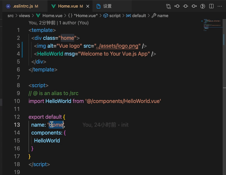The image size is (226, 175).
Task: Click the class value "home" on line 2
Action: (67, 38)
